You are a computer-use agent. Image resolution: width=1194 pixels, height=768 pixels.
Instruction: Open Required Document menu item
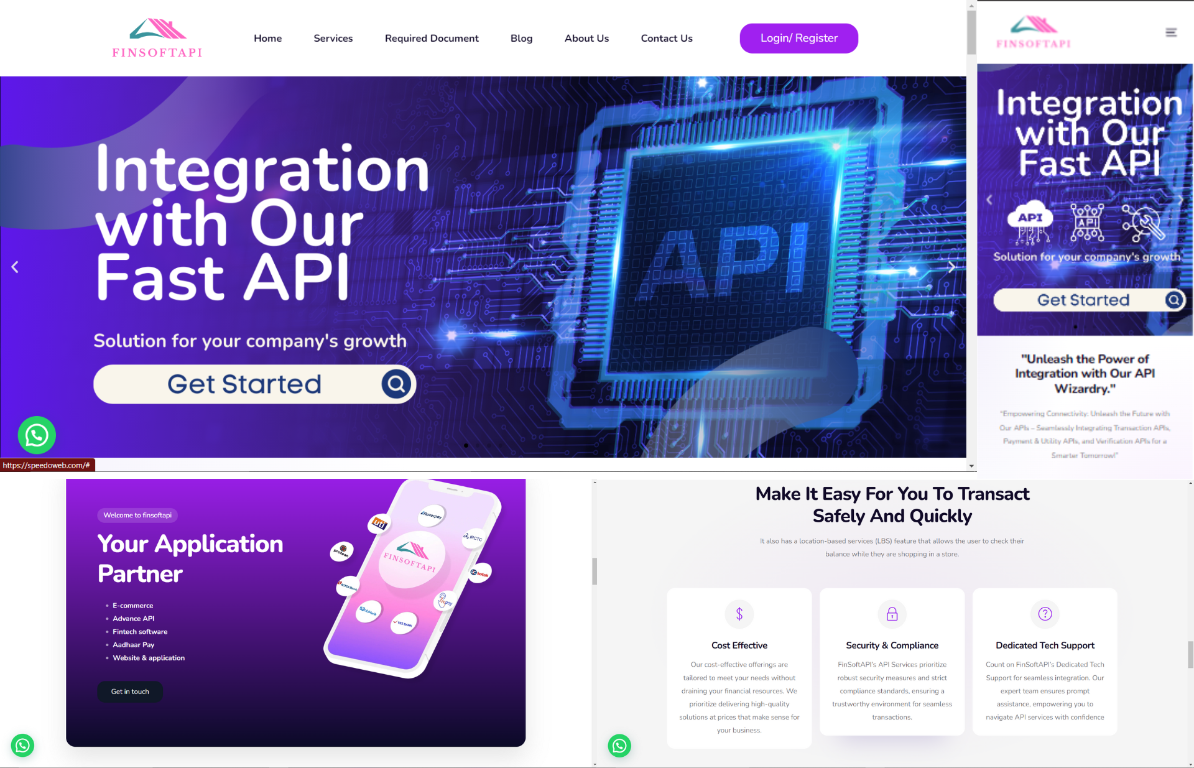(432, 39)
